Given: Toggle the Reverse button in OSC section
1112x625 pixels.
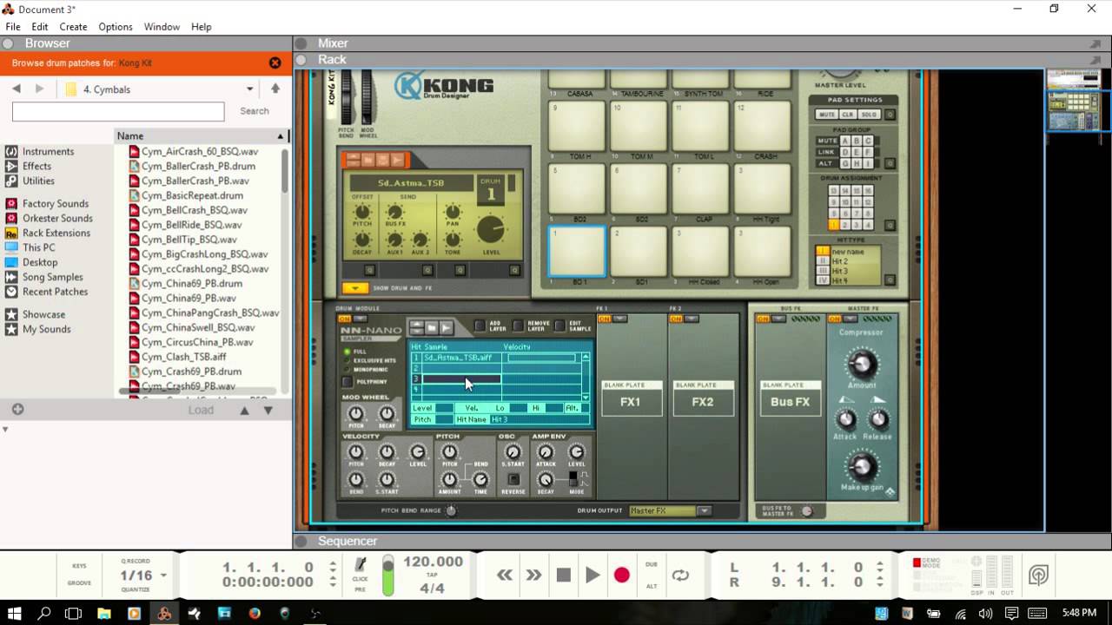Looking at the screenshot, I should click(x=513, y=479).
